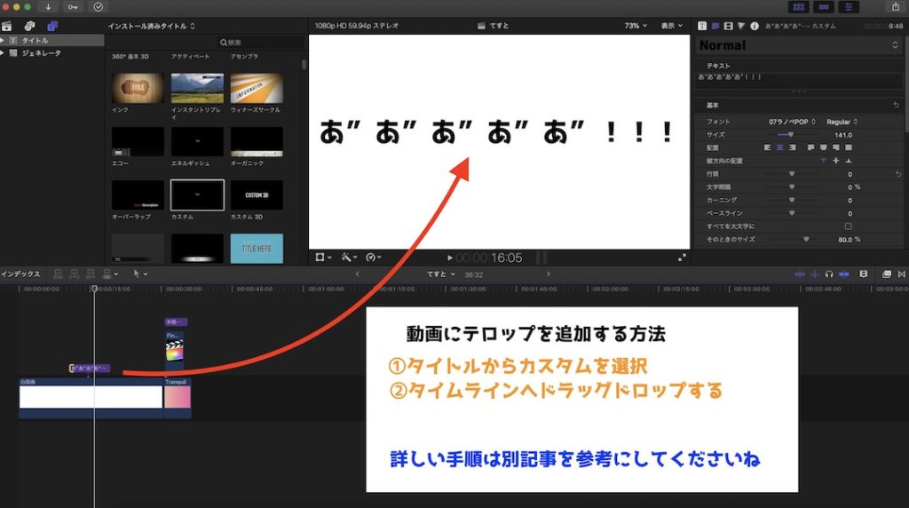Show the titles and generators sidebar icon
The height and width of the screenshot is (508, 909).
(52, 26)
